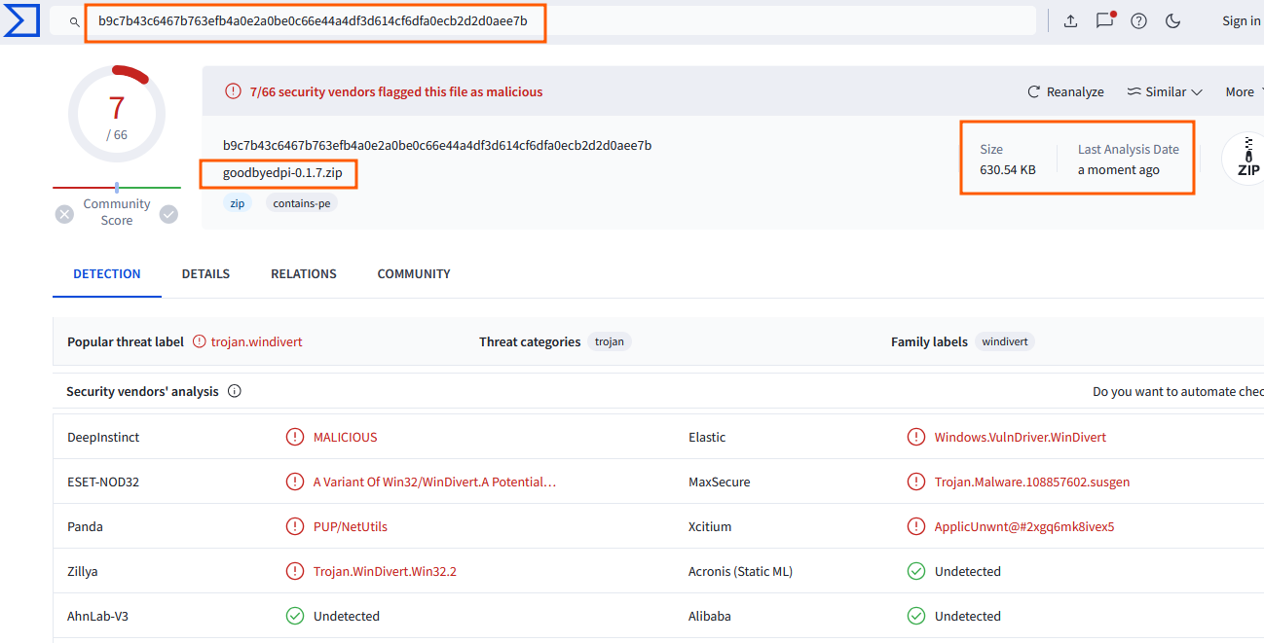Open the More dropdown menu
Screen dimensions: 1264x643
point(1243,91)
